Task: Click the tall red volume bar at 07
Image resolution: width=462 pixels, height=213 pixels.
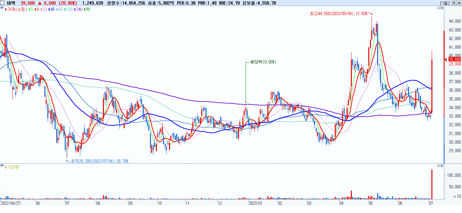Action: [x=432, y=184]
